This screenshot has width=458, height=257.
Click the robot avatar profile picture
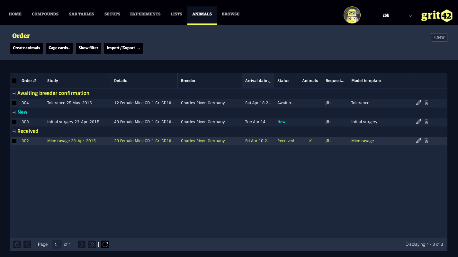[x=352, y=15]
